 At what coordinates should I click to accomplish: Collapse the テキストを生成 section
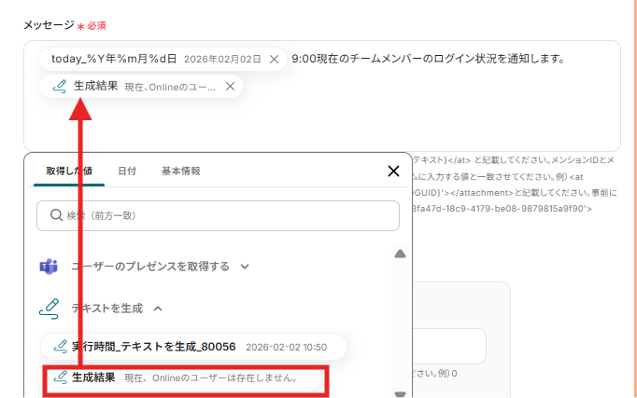pos(158,309)
